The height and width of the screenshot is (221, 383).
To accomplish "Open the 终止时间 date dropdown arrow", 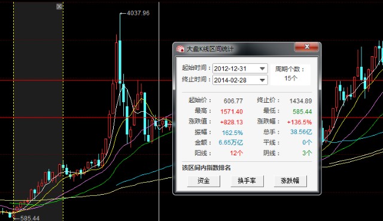I will point(262,80).
